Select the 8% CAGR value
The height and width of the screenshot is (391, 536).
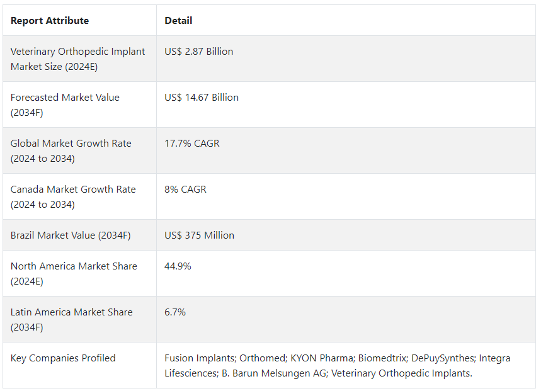click(x=185, y=190)
